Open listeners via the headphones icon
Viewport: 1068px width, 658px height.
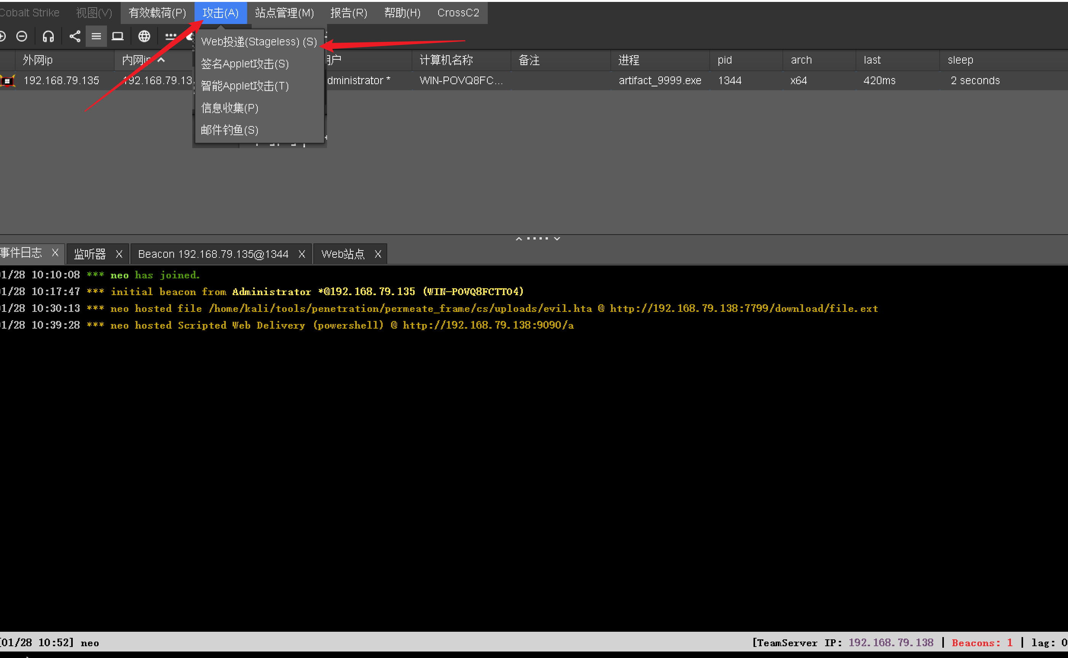tap(48, 37)
